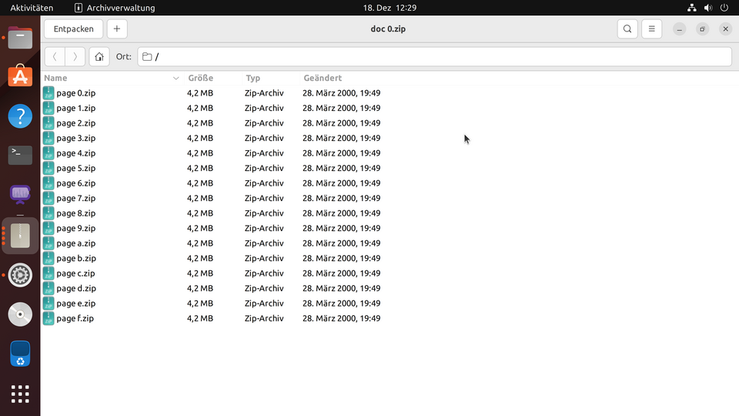Navigate forward with right arrow
This screenshot has width=739, height=416.
click(75, 57)
